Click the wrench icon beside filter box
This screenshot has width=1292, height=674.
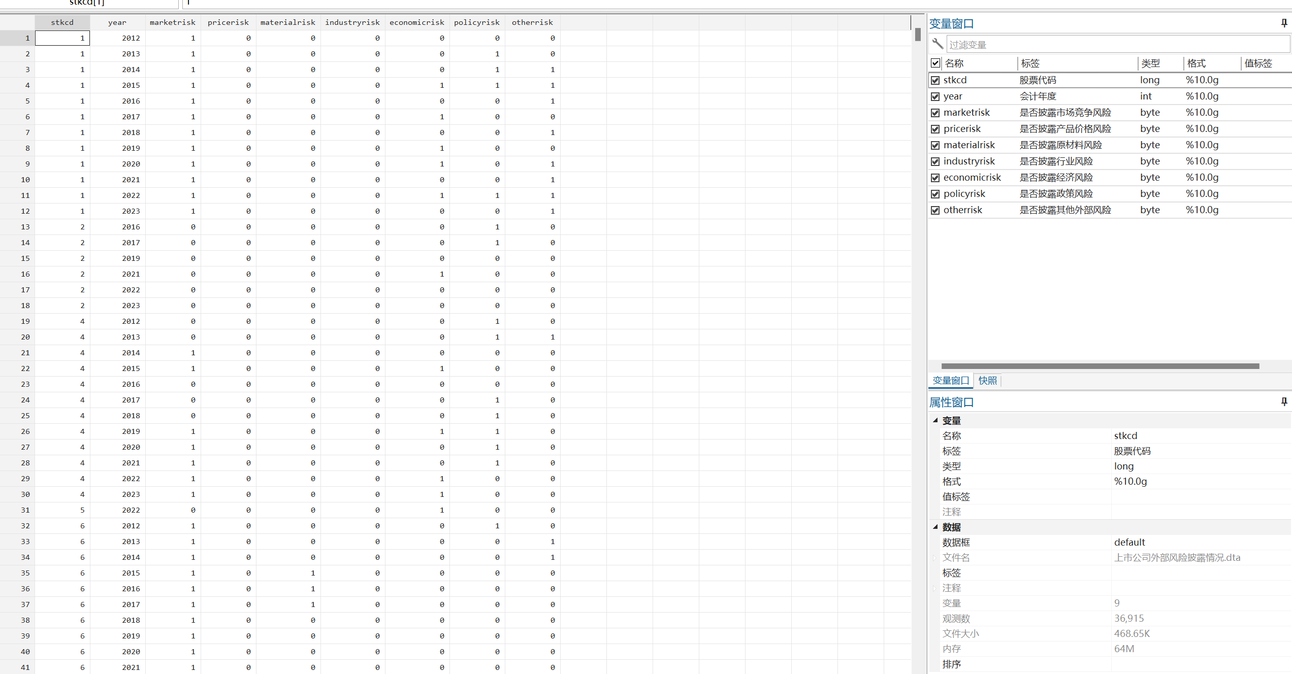pos(938,44)
